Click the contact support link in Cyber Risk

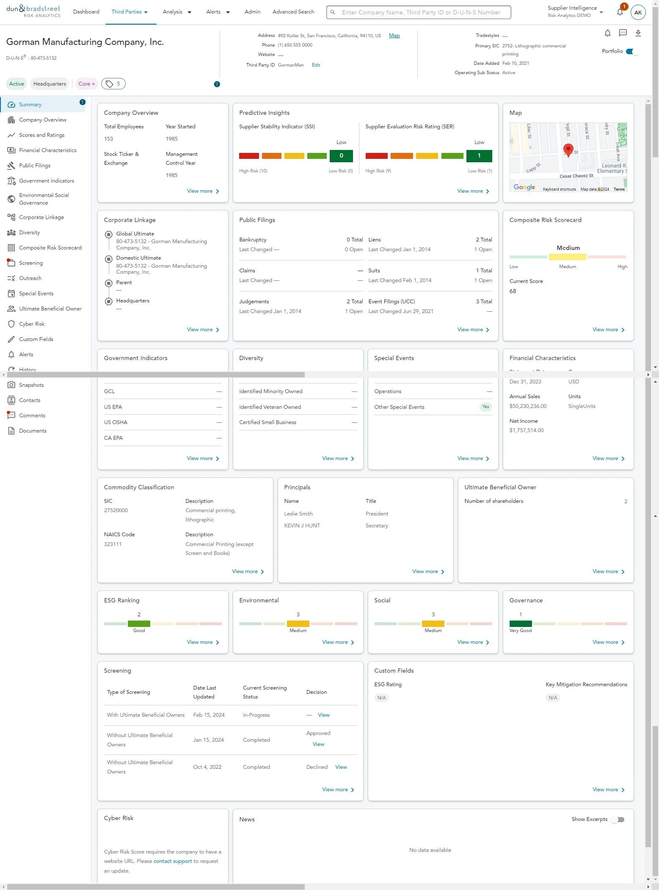click(x=173, y=861)
